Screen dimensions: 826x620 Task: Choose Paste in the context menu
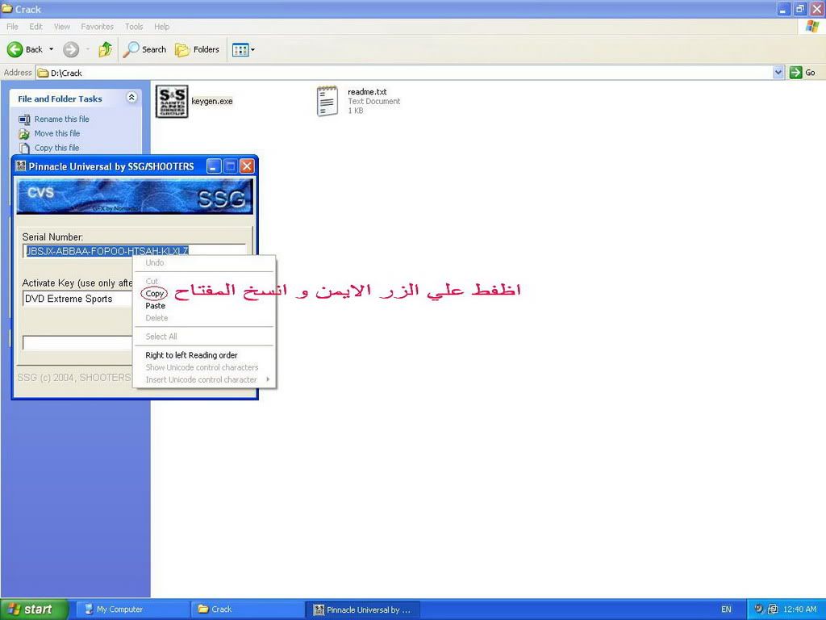click(156, 306)
